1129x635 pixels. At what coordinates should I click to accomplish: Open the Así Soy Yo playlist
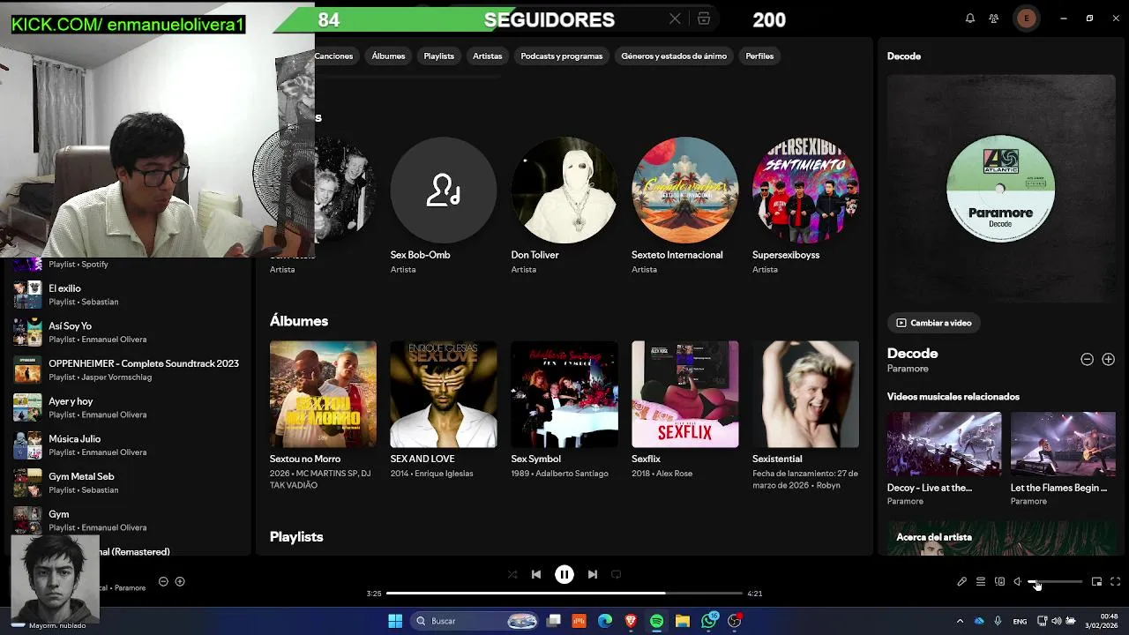click(x=128, y=332)
